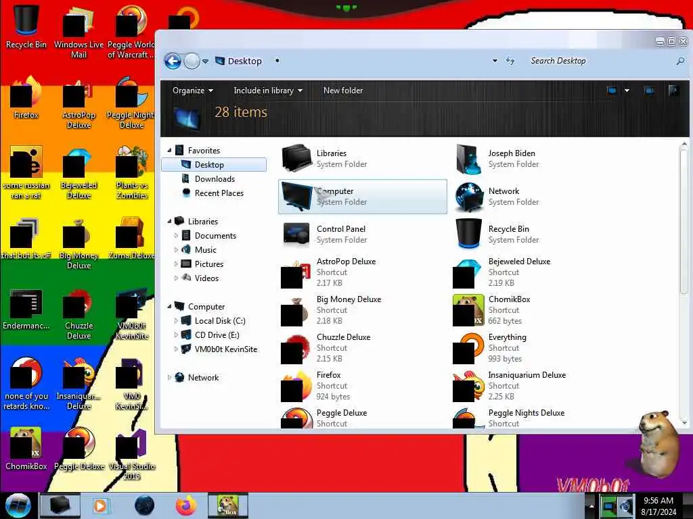
Task: Toggle the preview pane button
Action: pos(649,91)
